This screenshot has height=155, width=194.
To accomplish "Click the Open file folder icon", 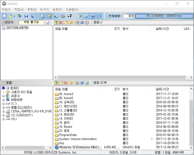I will coord(10,16).
